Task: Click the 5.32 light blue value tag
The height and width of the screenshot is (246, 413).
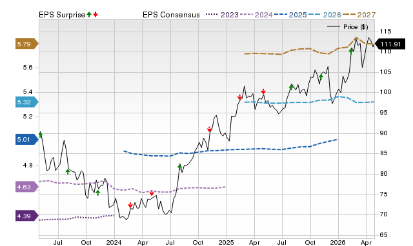Action: 27,102
